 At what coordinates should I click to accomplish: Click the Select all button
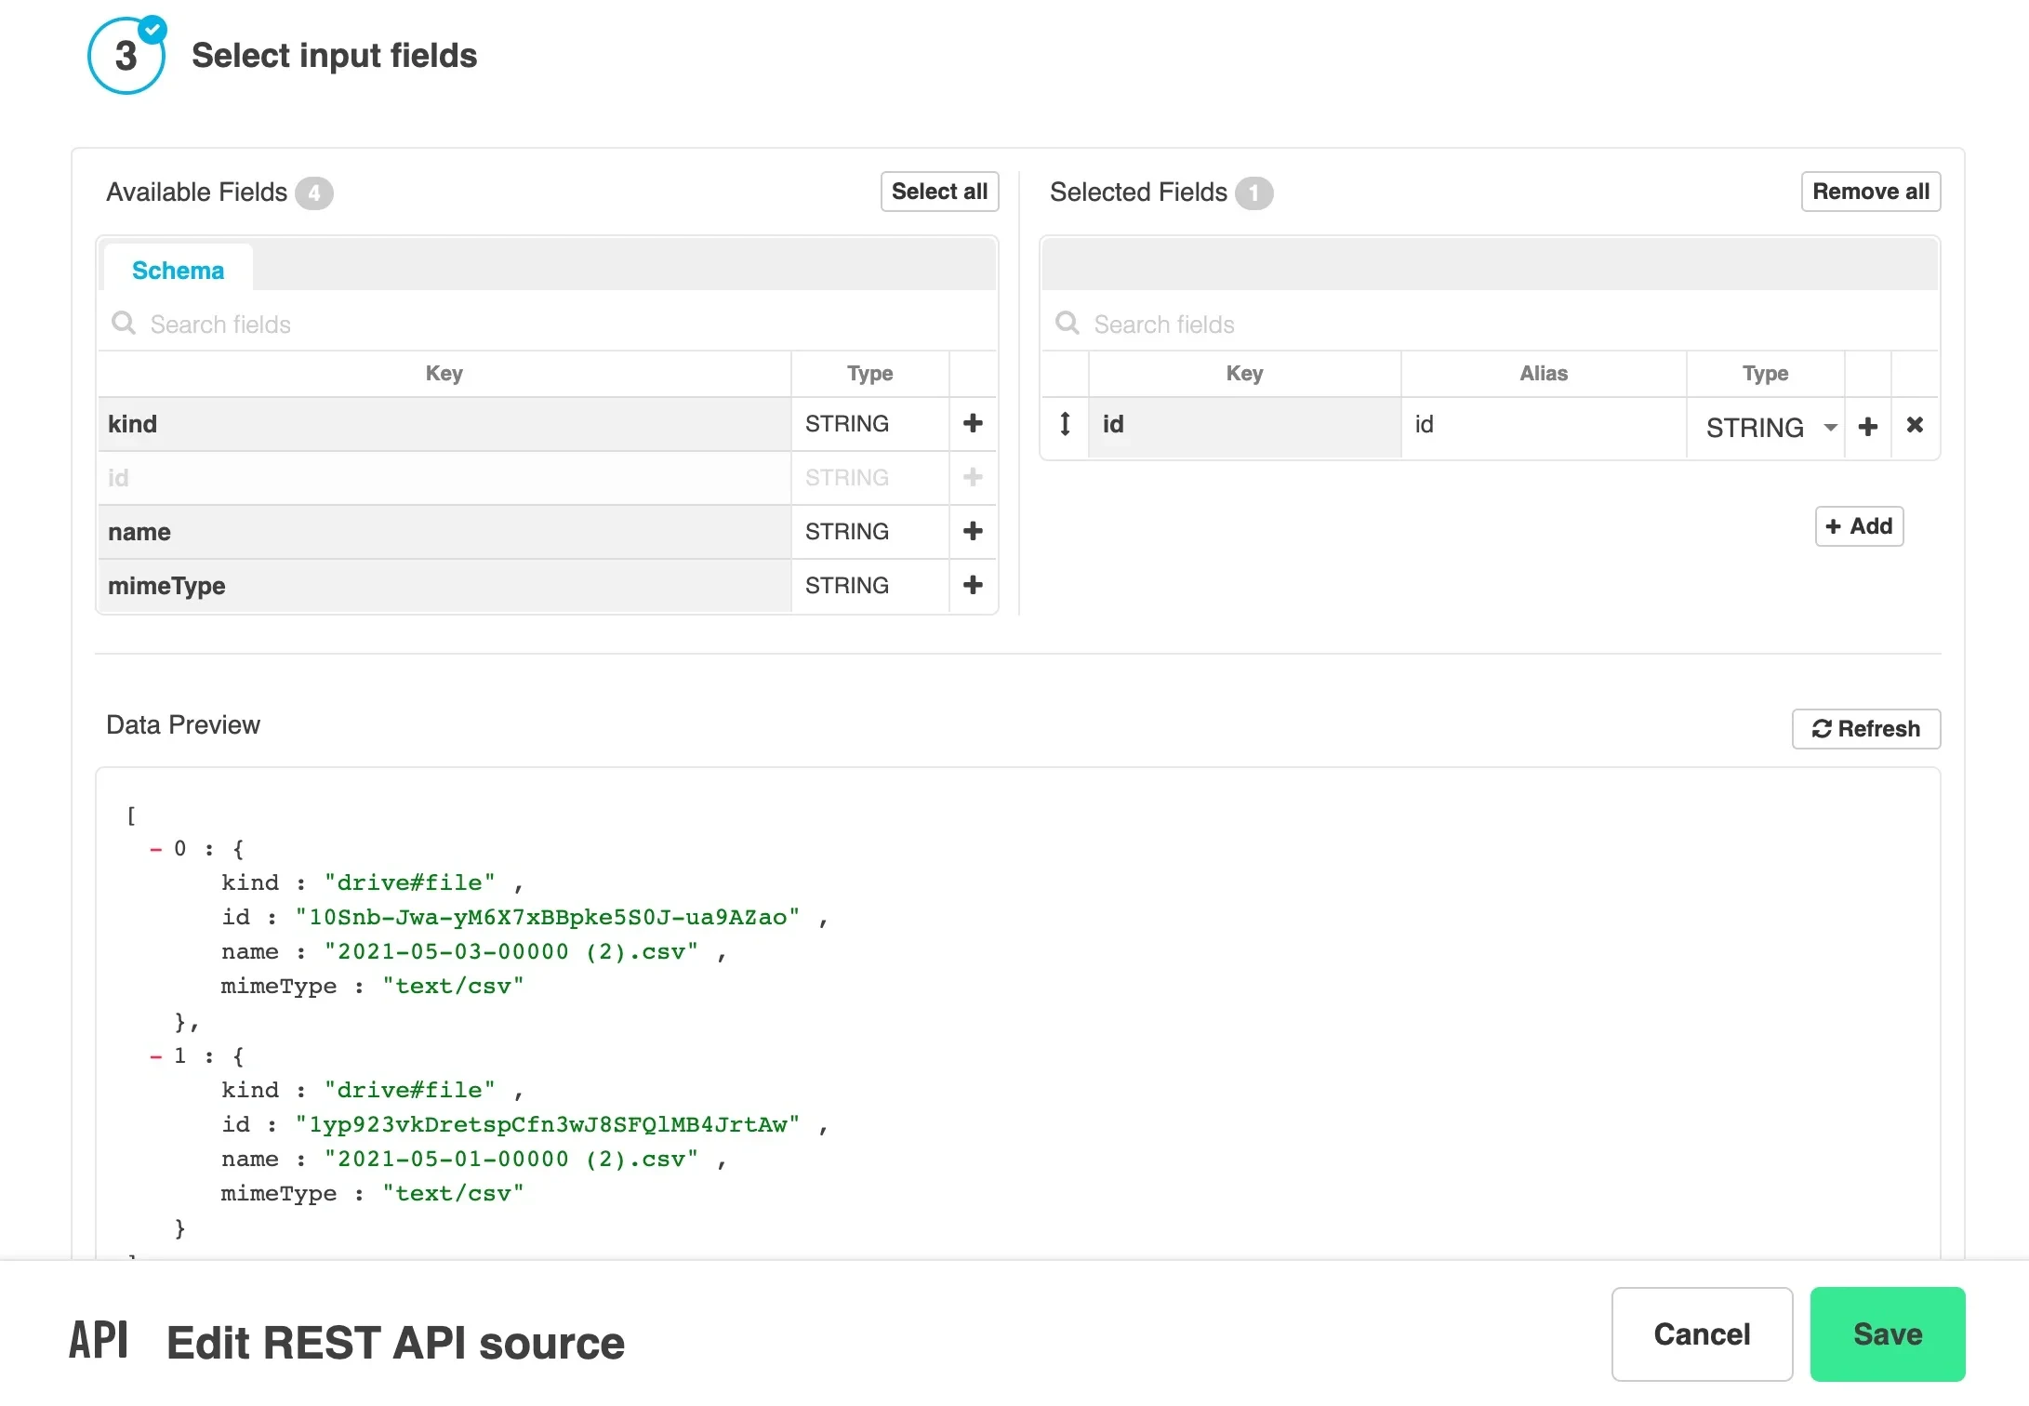(939, 192)
